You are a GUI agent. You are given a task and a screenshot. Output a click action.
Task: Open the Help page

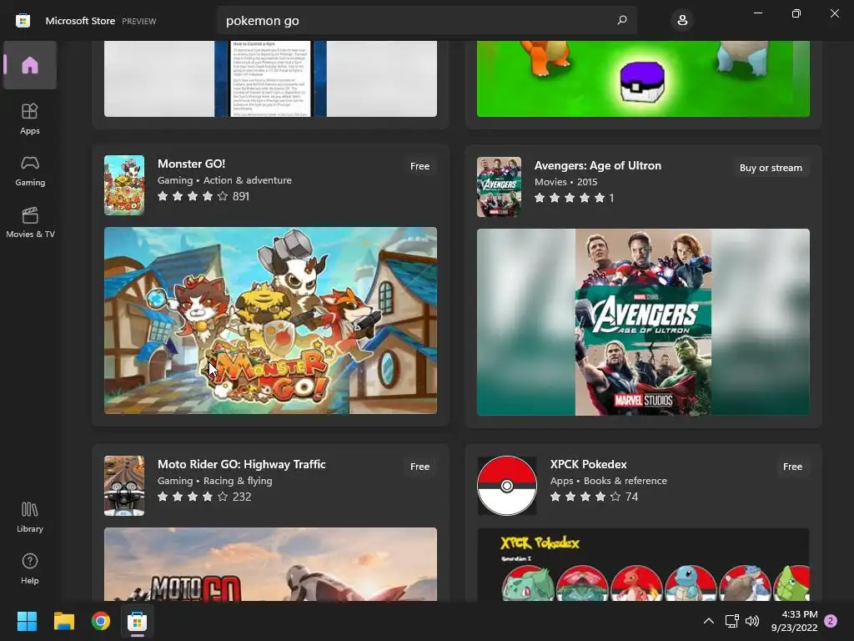coord(30,568)
